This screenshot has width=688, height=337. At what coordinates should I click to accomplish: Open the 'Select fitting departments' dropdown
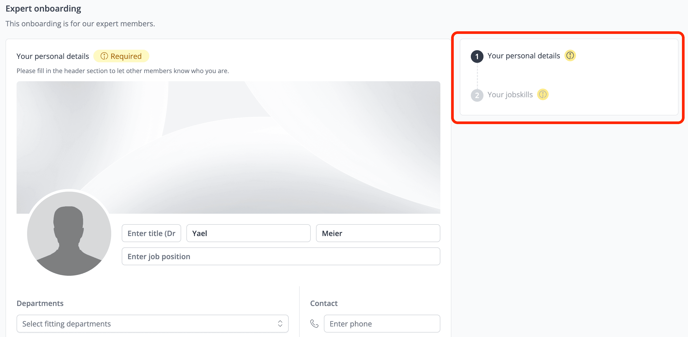pyautogui.click(x=144, y=324)
